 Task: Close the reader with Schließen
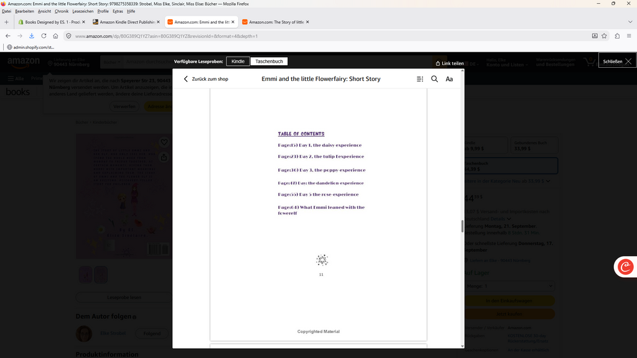point(617,62)
